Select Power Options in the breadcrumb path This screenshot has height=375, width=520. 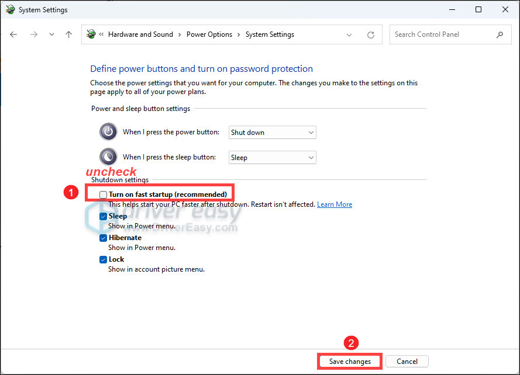pos(209,34)
